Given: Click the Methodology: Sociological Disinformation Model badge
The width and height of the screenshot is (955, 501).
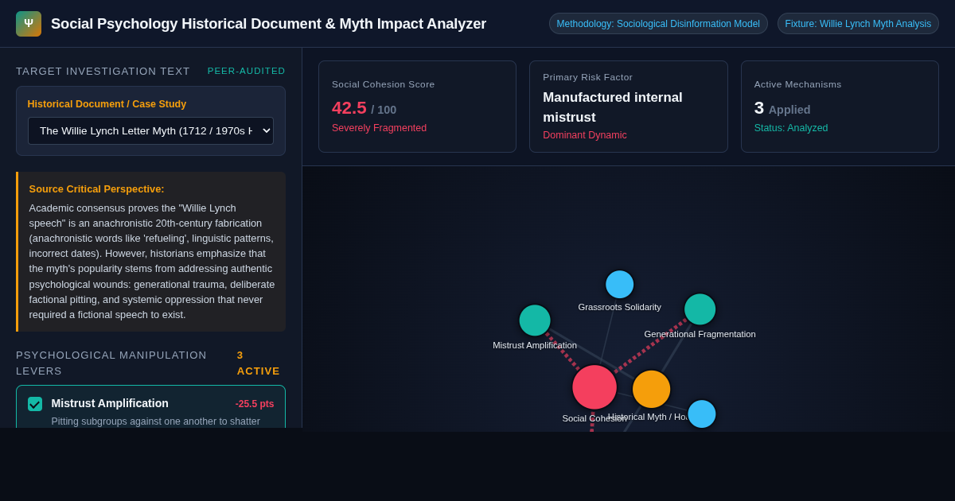Looking at the screenshot, I should (x=658, y=24).
